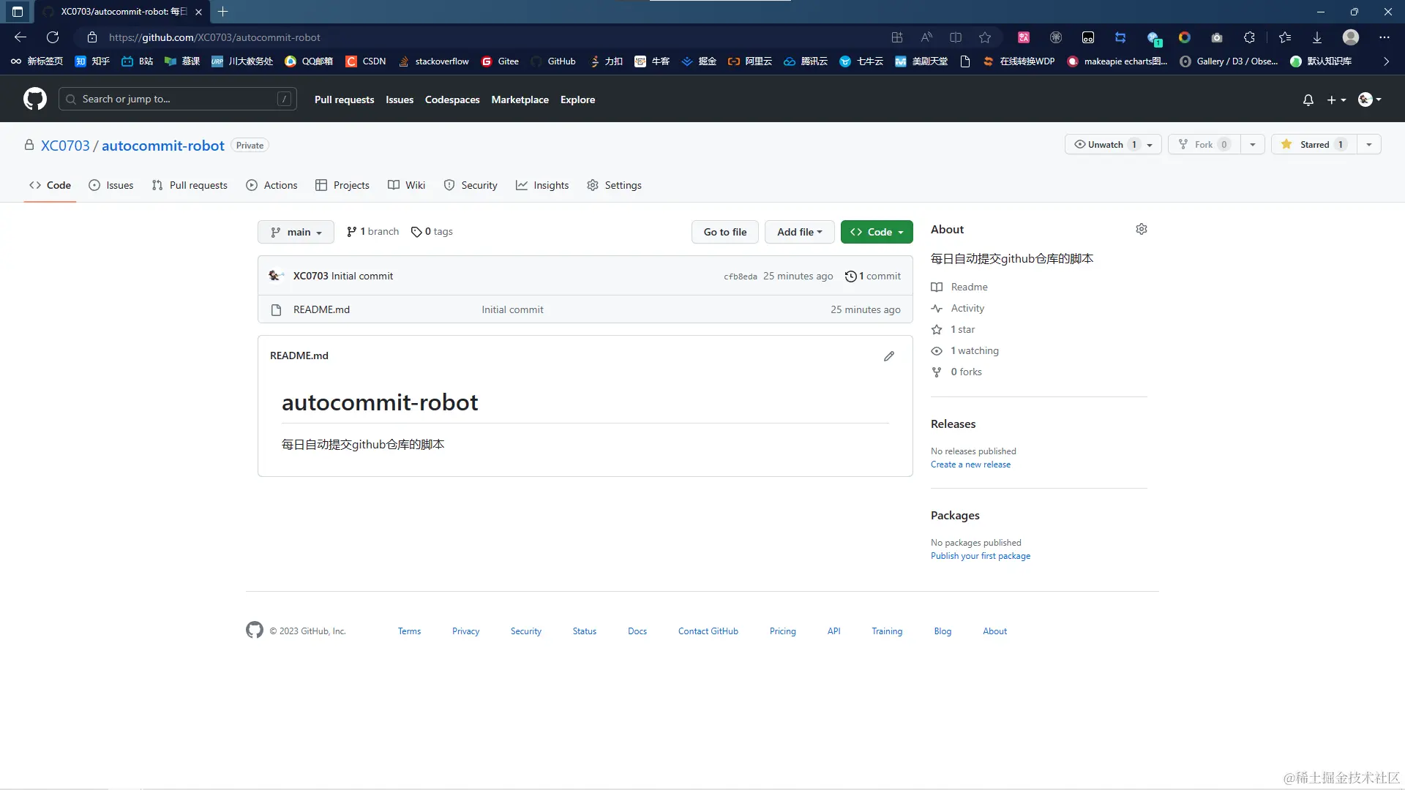Viewport: 1405px width, 790px height.
Task: Open the green Code dropdown
Action: click(x=876, y=233)
